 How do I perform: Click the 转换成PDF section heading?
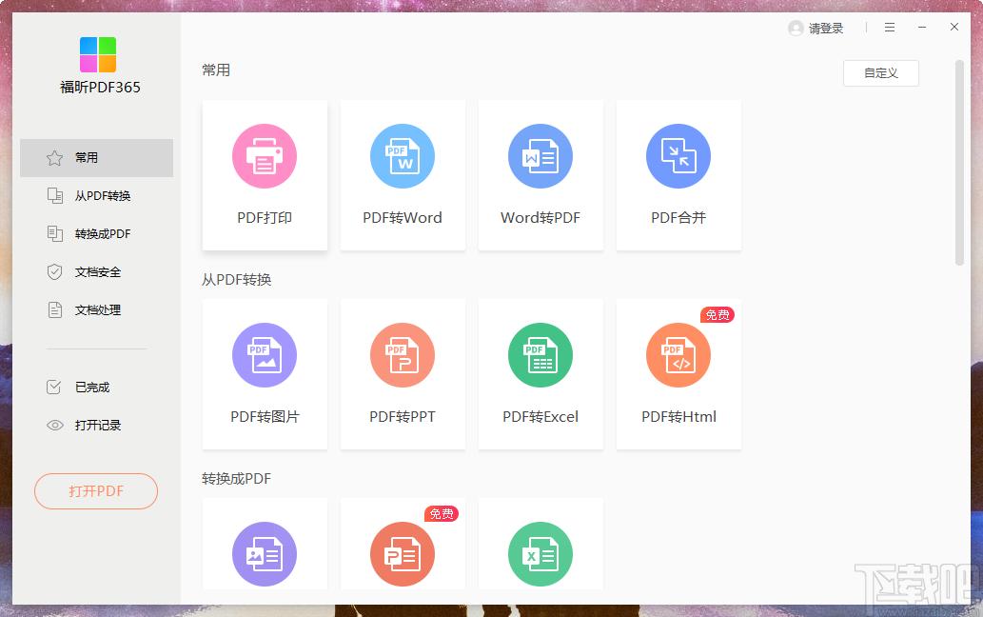pyautogui.click(x=236, y=479)
